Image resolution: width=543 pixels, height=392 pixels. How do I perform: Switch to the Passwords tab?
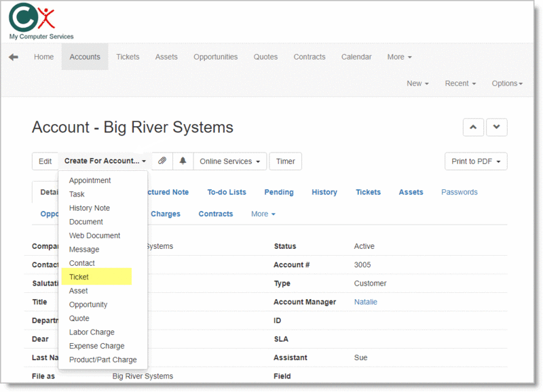pyautogui.click(x=460, y=192)
